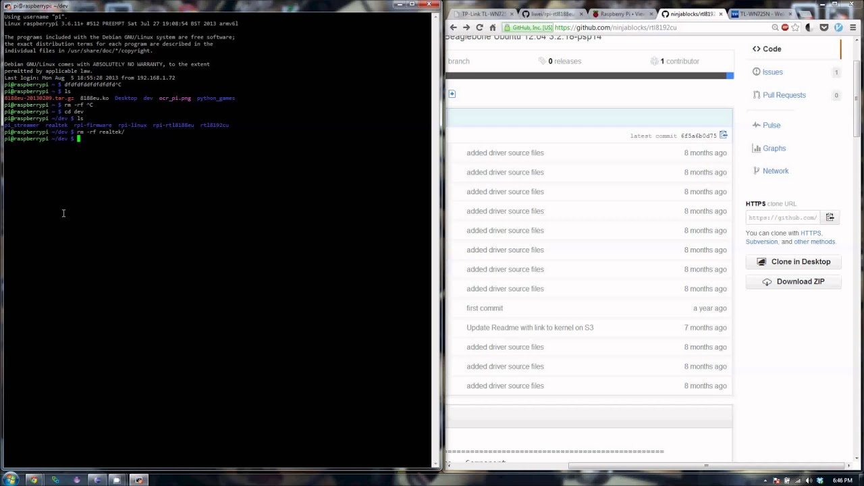
Task: Click the 'branch' label in repository stats
Action: pos(458,61)
